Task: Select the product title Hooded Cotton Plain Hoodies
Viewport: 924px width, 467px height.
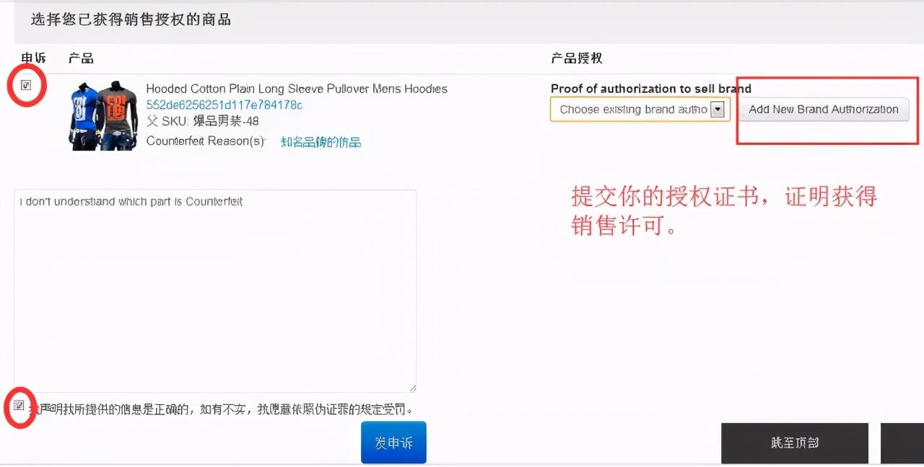Action: point(297,89)
